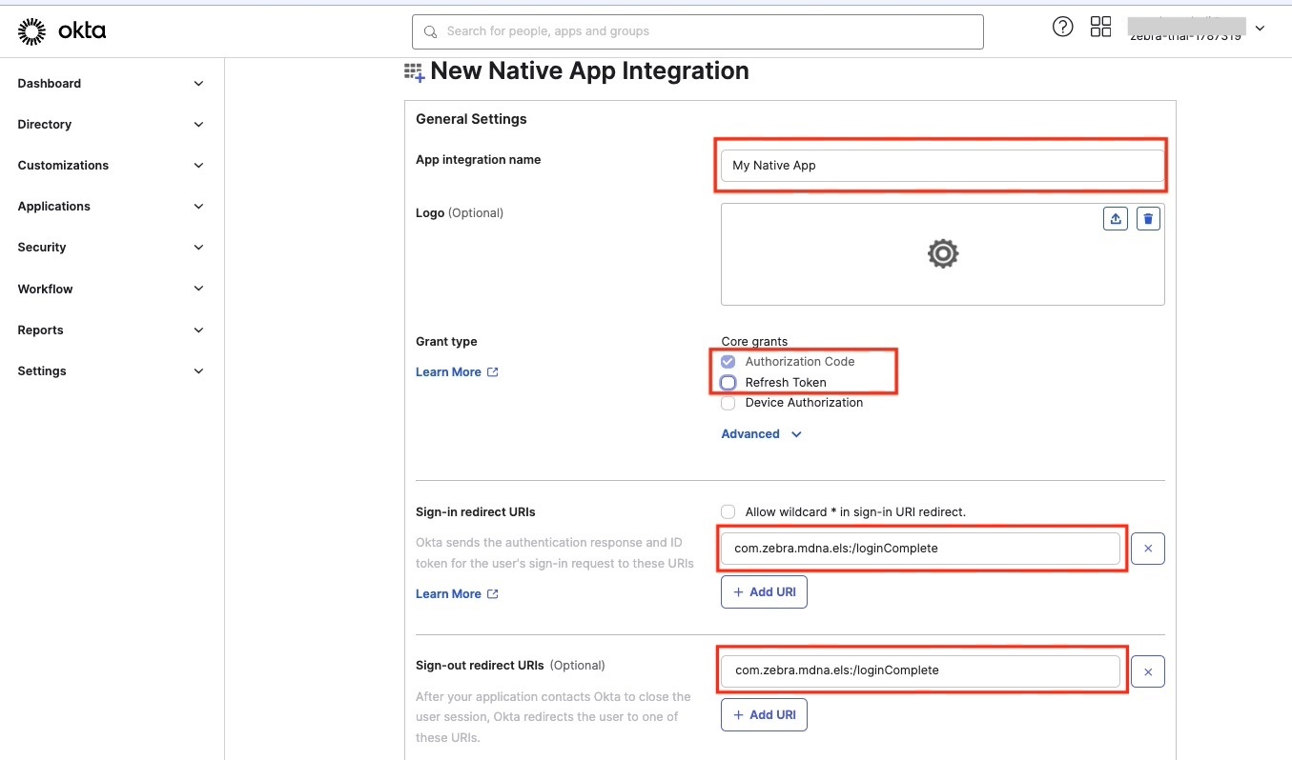Click the Okta logo in header
This screenshot has width=1292, height=760.
(x=62, y=31)
